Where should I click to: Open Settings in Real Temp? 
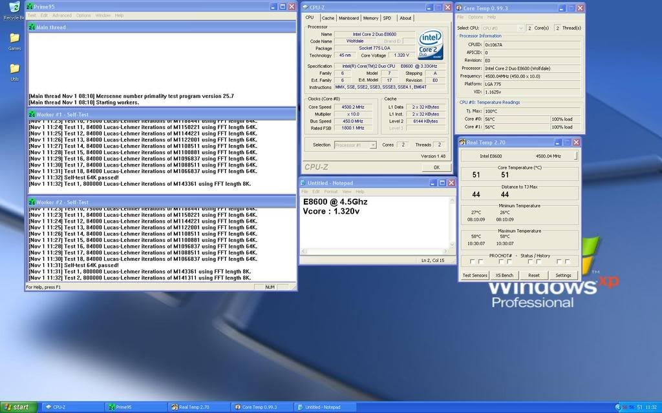click(563, 275)
